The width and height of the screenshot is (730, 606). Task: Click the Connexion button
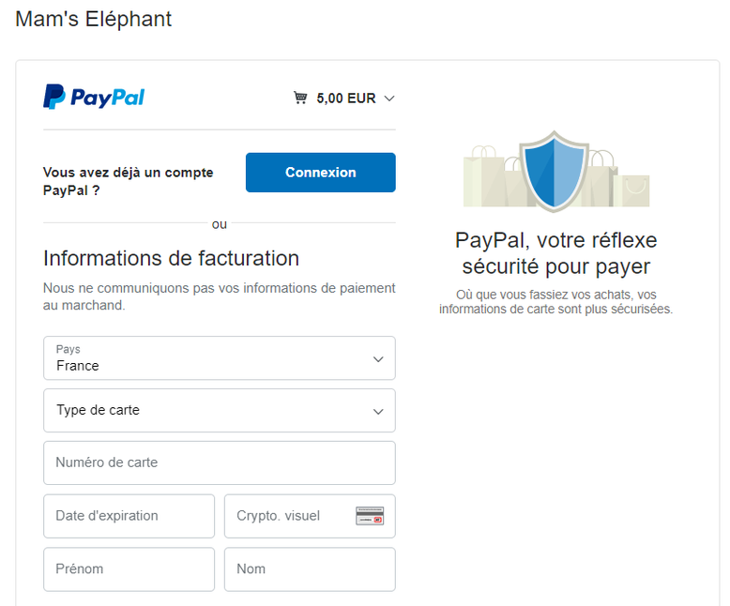pyautogui.click(x=320, y=173)
